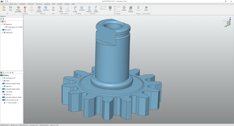Image resolution: width=234 pixels, height=126 pixels.
Task: Open the Align dropdown arrow
Action: coord(53,12)
